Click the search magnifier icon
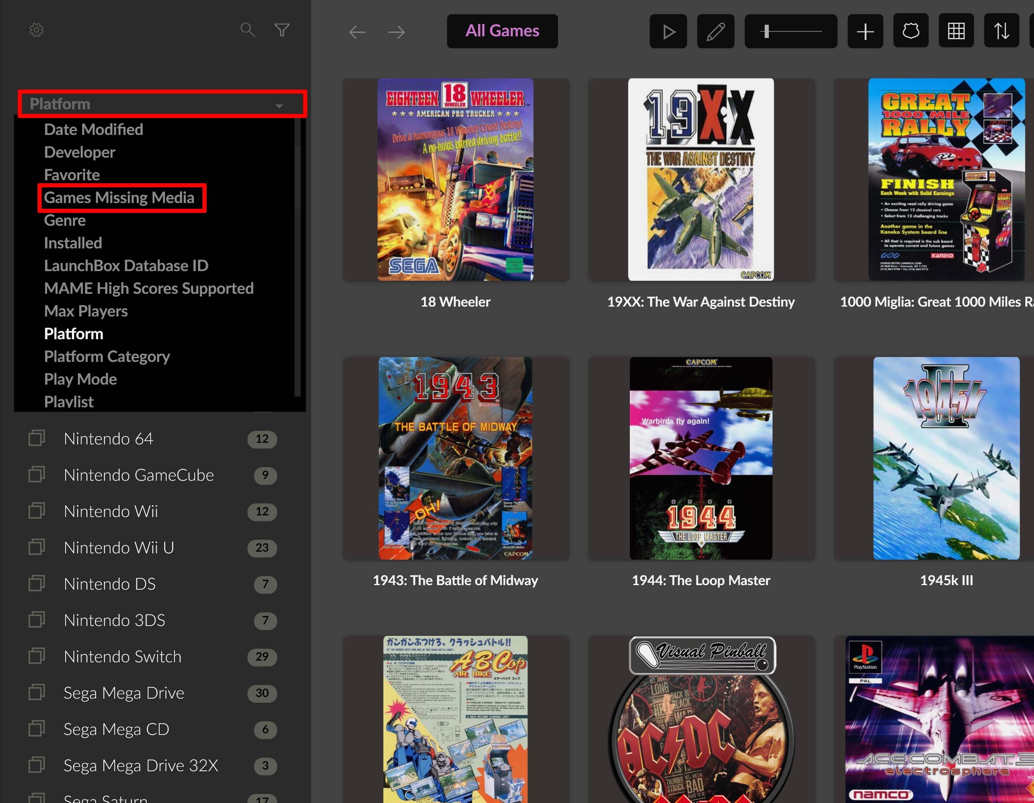The image size is (1034, 803). (247, 30)
